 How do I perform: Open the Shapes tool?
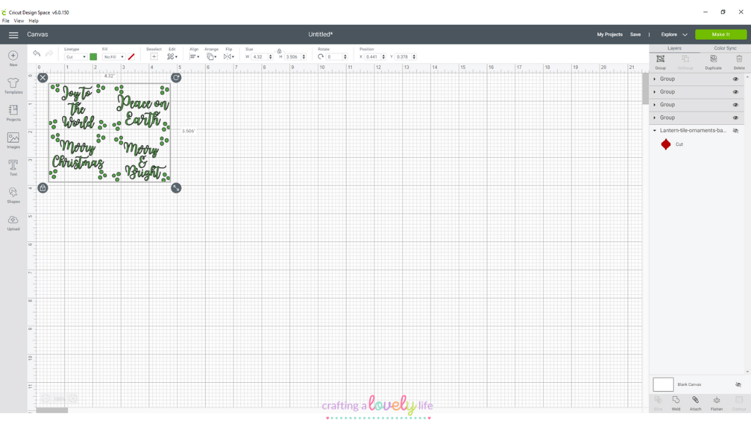tap(13, 195)
